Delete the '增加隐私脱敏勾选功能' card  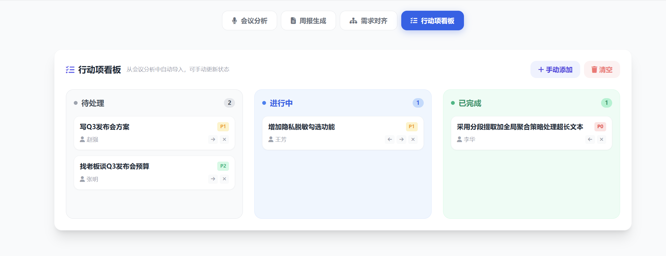[x=413, y=139]
